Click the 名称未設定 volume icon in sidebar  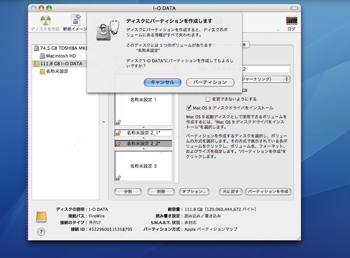(42, 72)
